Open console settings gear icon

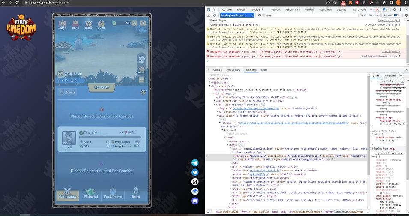(406, 15)
